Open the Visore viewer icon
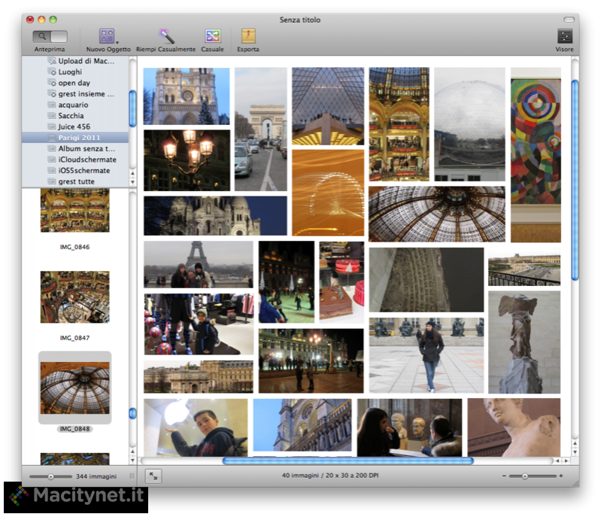This screenshot has width=601, height=517. (564, 36)
